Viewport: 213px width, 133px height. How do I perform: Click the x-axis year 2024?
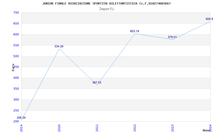click(210, 128)
